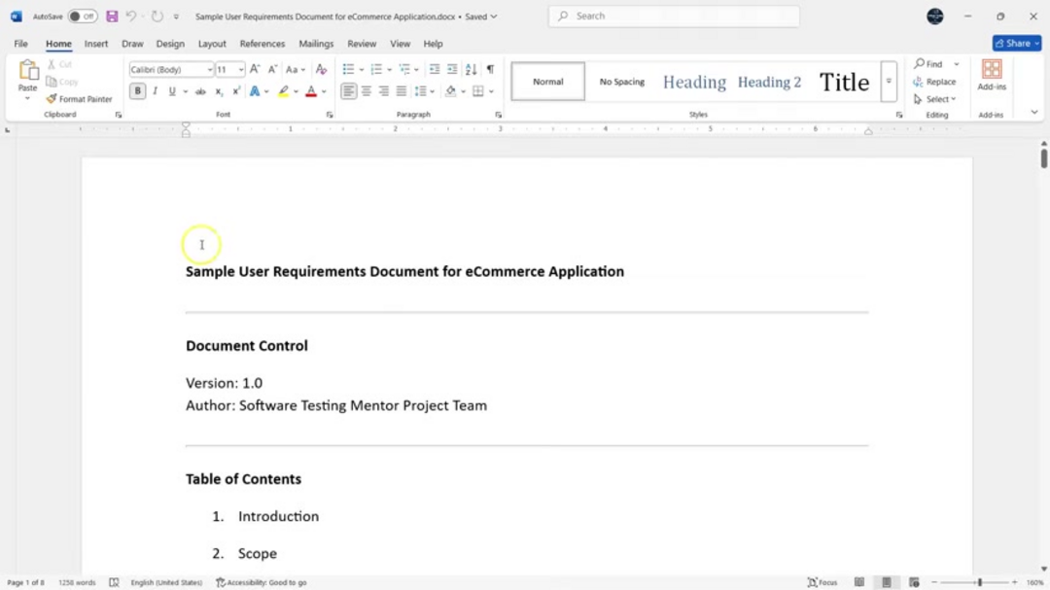
Task: Toggle Show/Hide paragraph marks
Action: 490,69
